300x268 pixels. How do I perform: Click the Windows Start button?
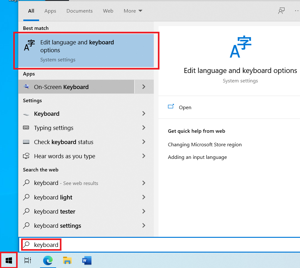[x=9, y=260]
